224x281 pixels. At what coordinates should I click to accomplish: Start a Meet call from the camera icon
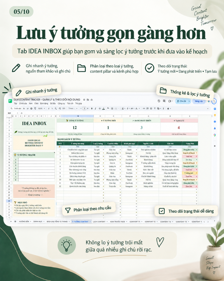click(x=170, y=101)
